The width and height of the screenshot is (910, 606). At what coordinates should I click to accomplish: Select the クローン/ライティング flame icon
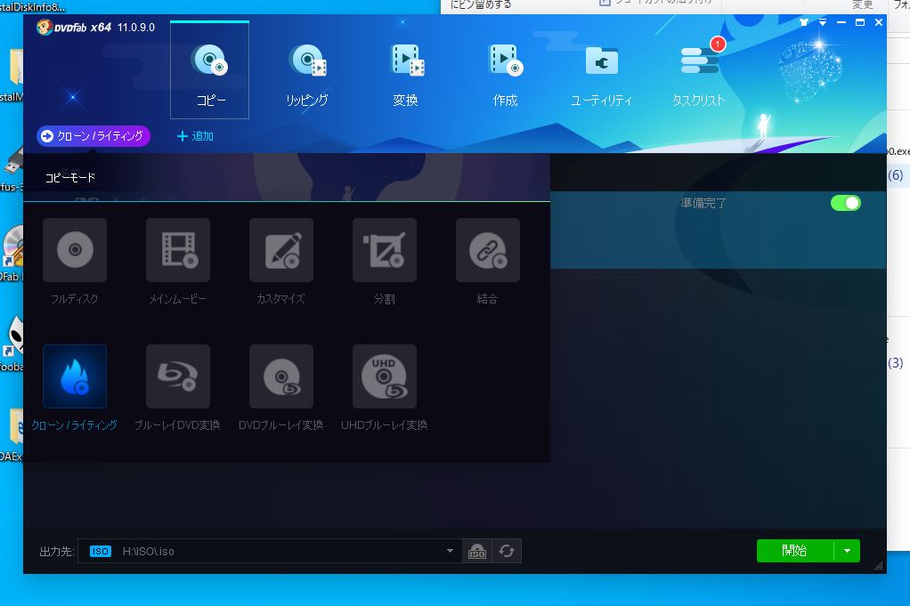pos(75,376)
